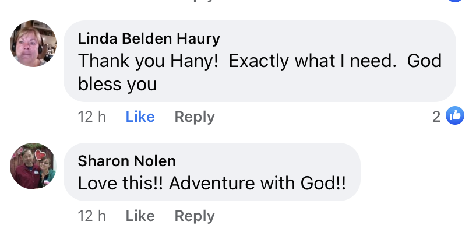Click the Linda Belden Haury name link
This screenshot has height=225, width=476.
(149, 39)
